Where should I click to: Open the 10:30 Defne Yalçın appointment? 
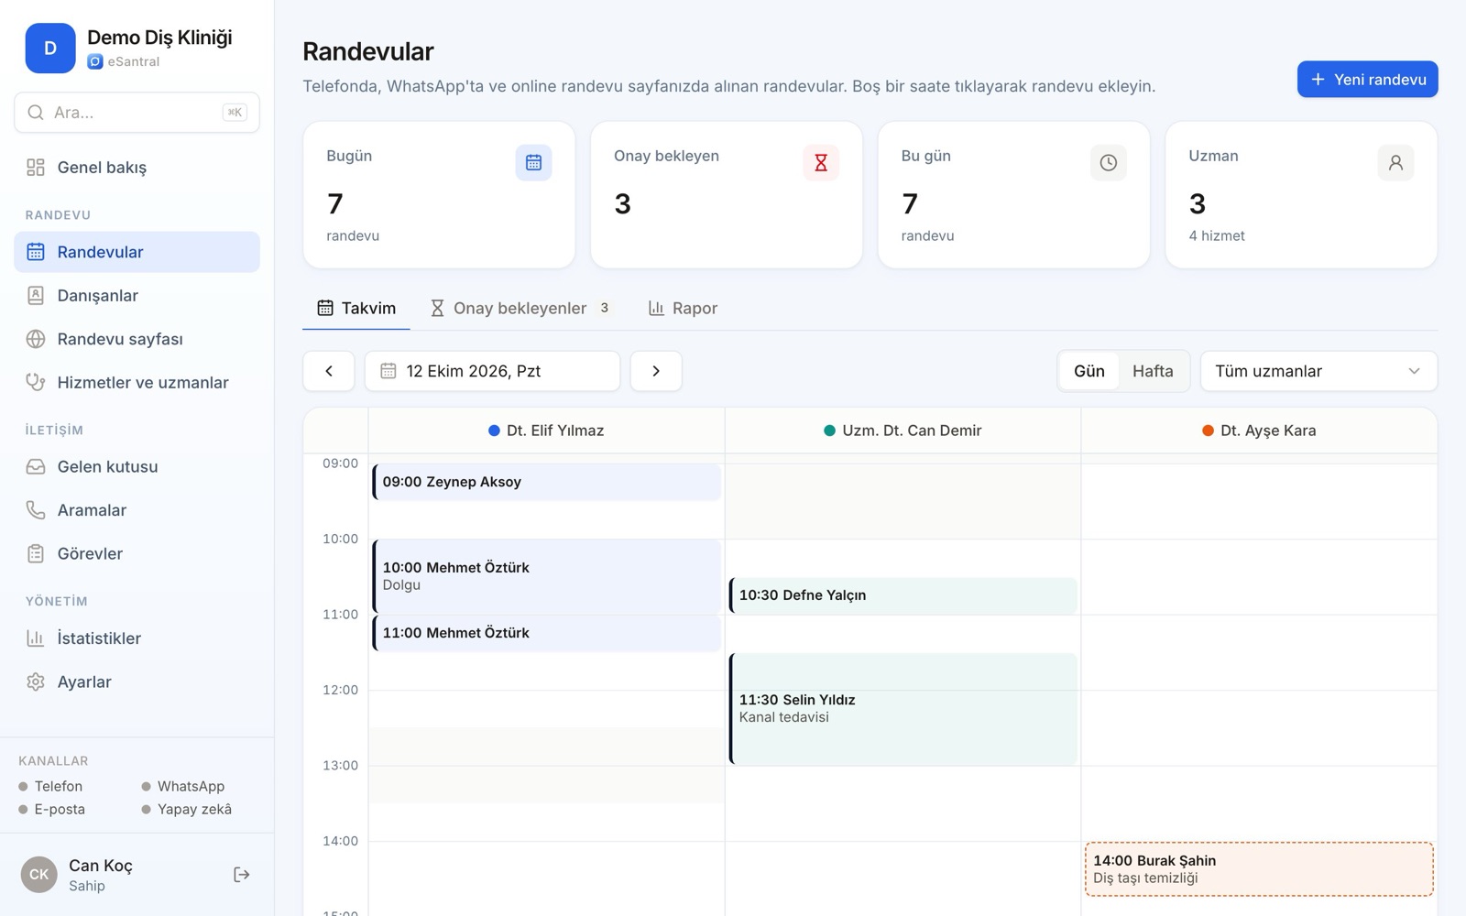[x=903, y=595]
